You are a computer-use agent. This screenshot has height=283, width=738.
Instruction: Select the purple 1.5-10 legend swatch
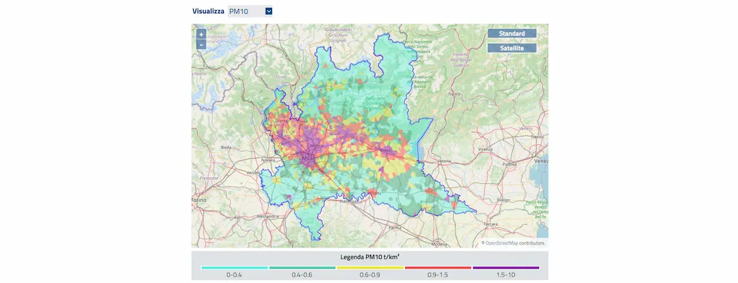pos(506,267)
